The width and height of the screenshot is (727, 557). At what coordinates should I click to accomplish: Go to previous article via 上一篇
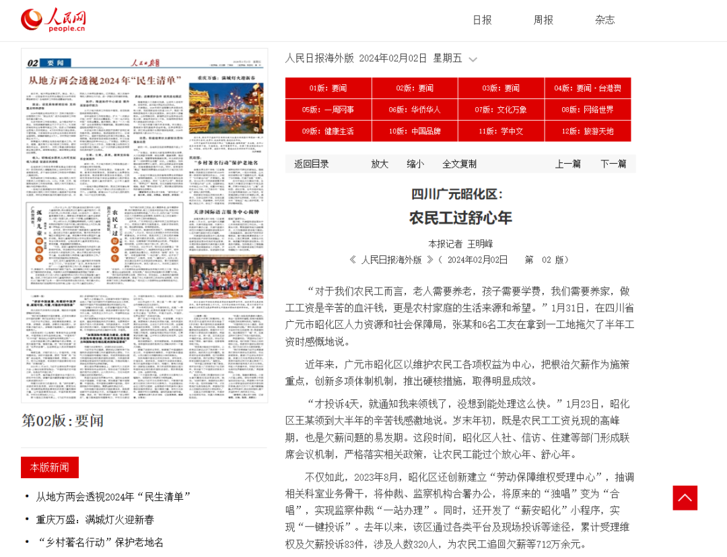tap(567, 164)
